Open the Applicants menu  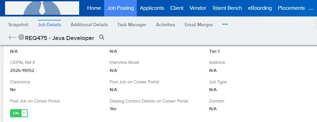tap(152, 8)
